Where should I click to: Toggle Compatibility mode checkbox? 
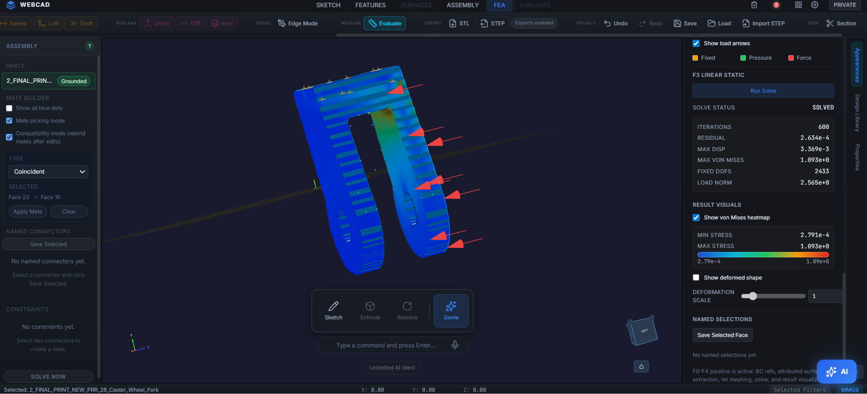(9, 137)
